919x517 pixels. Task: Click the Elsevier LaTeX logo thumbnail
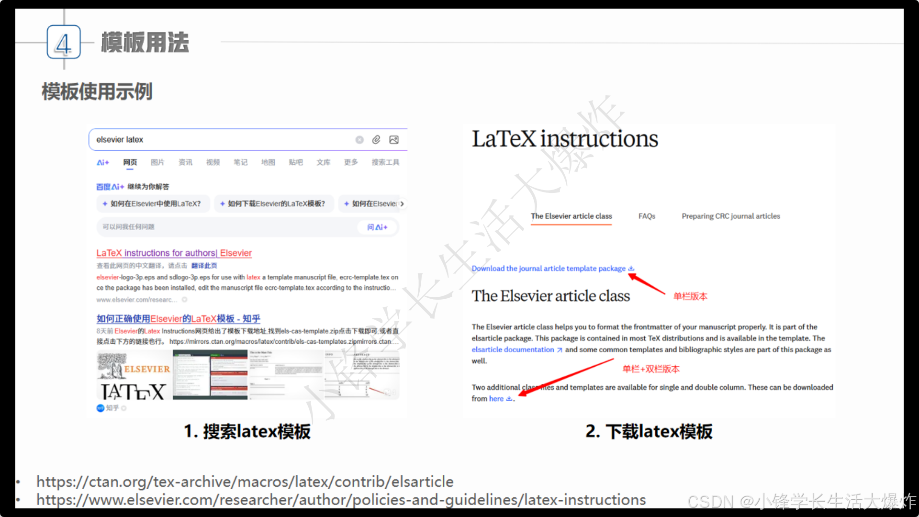134,376
